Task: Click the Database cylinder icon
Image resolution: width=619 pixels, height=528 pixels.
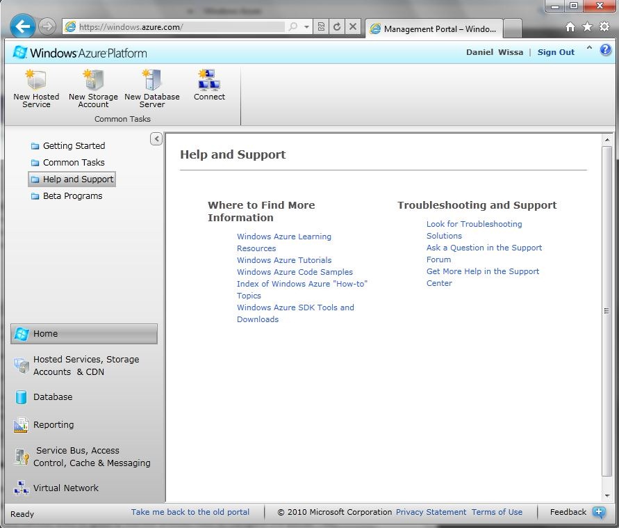Action: [21, 397]
